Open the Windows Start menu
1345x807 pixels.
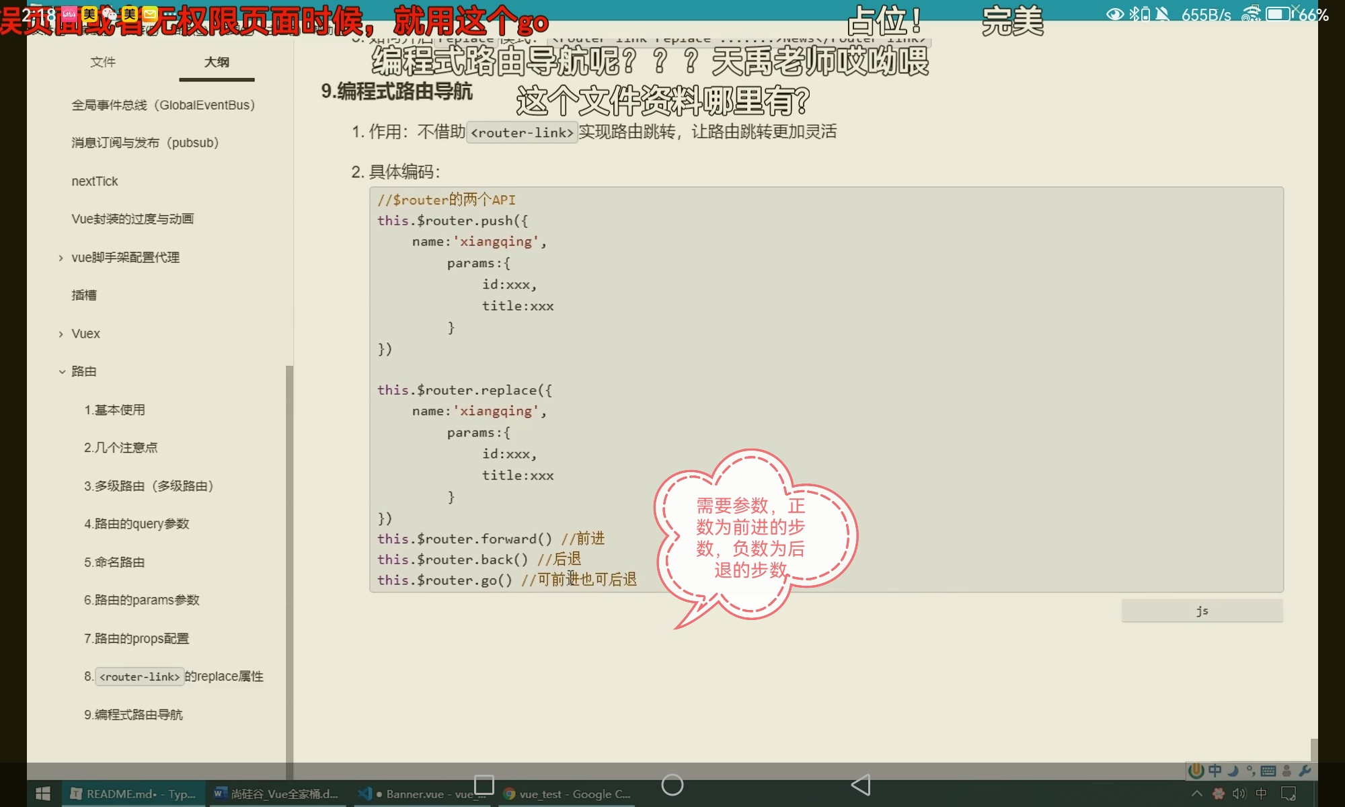click(x=42, y=794)
